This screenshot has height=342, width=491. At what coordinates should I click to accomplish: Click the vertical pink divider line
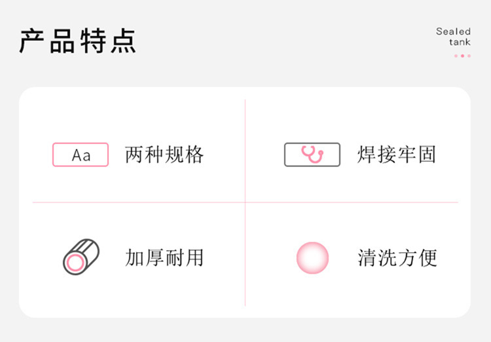[x=245, y=202]
